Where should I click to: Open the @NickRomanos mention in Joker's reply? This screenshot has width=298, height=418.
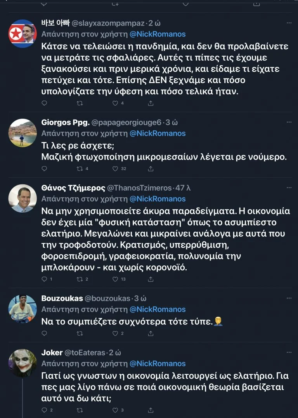[x=157, y=364]
